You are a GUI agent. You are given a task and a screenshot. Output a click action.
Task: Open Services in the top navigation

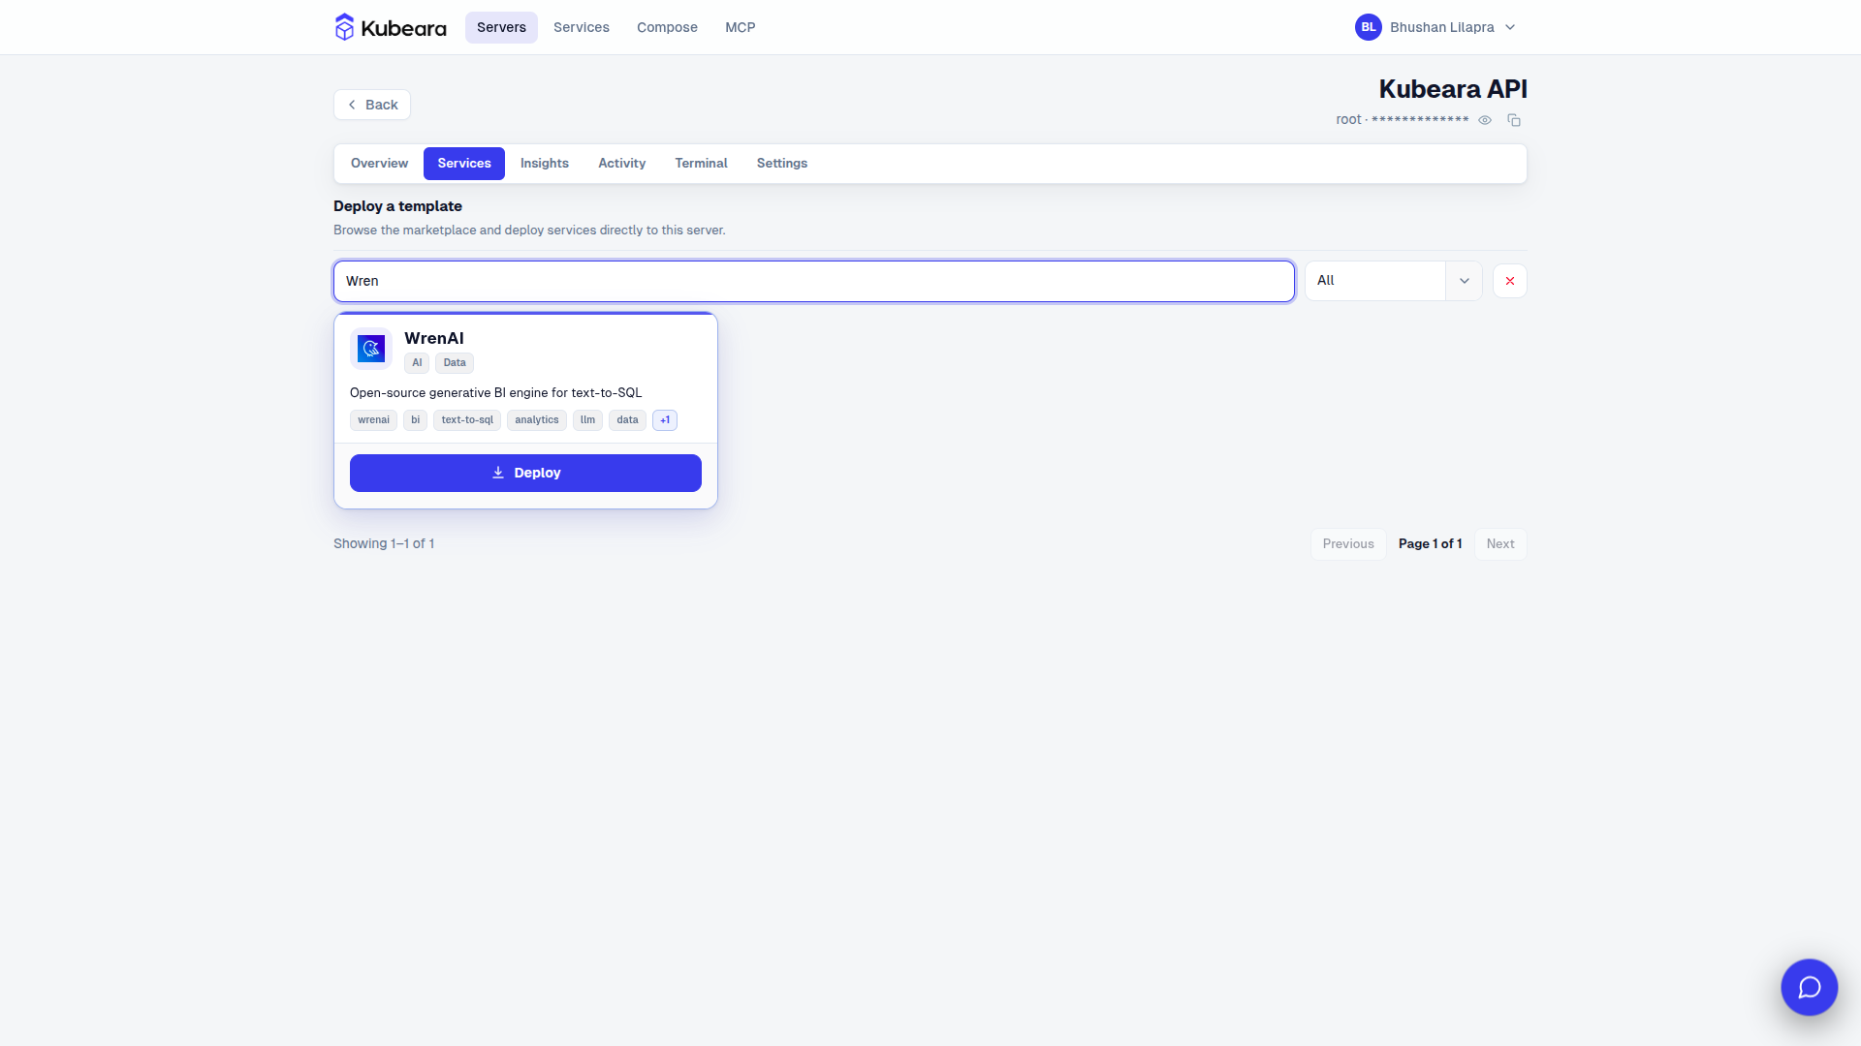tap(582, 27)
